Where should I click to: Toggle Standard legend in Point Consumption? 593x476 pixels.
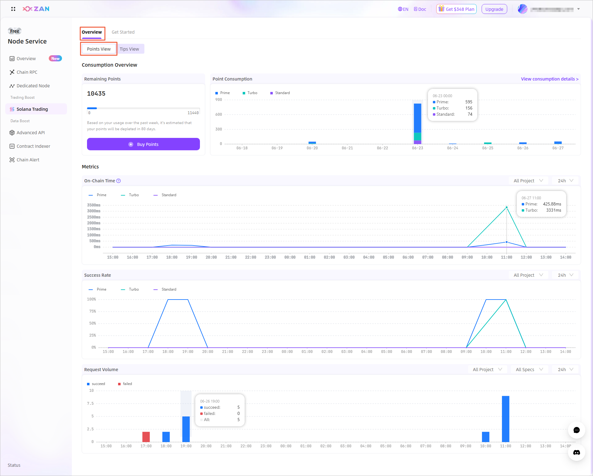pyautogui.click(x=280, y=93)
